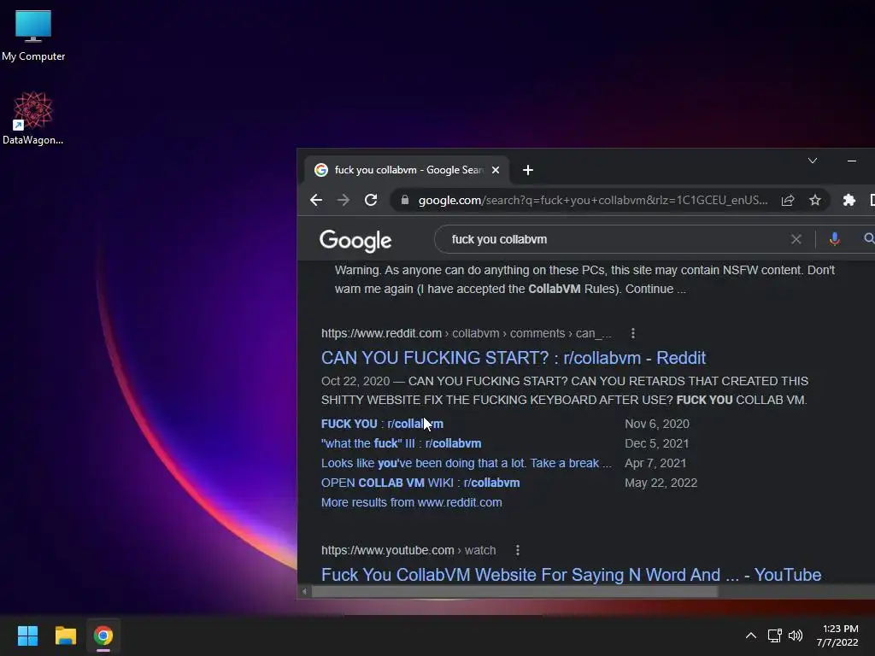
Task: Open File Explorer from taskbar
Action: [65, 635]
